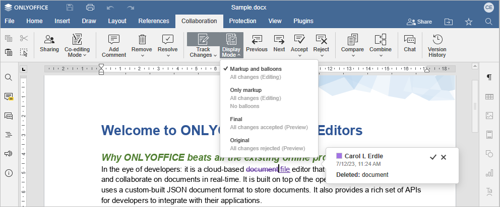Viewport: 500px width, 207px height.
Task: Switch to the Draw tab
Action: (x=89, y=21)
